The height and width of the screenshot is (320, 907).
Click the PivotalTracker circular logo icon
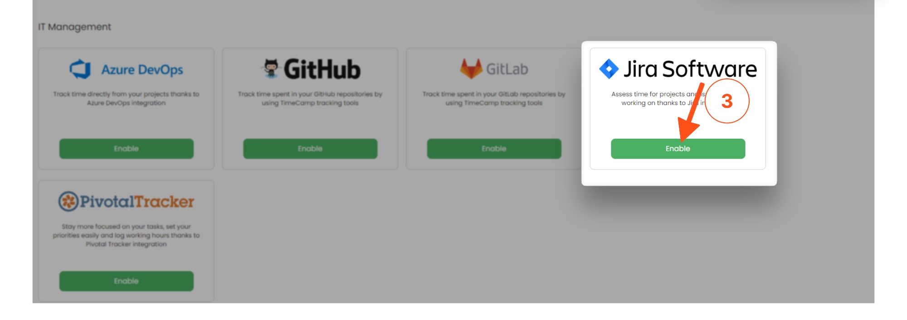click(x=68, y=201)
